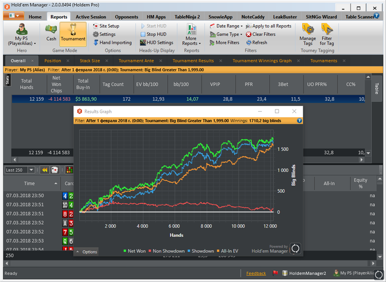This screenshot has width=386, height=282.
Task: Switch to Cash game mode
Action: pyautogui.click(x=51, y=32)
